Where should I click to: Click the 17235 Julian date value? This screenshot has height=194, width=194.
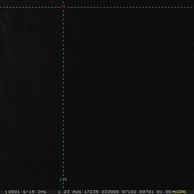(91, 192)
